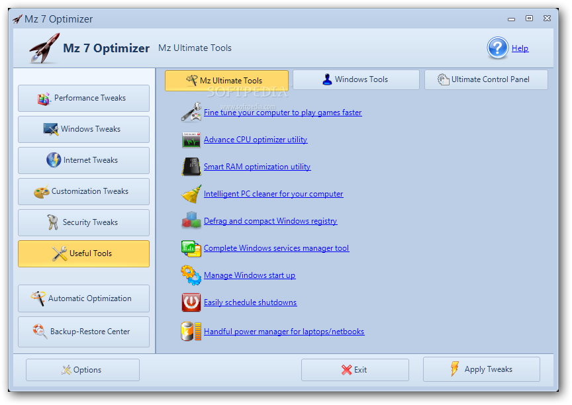Image resolution: width=572 pixels, height=405 pixels.
Task: Open 'Easily schedule shutdowns' link
Action: (250, 302)
